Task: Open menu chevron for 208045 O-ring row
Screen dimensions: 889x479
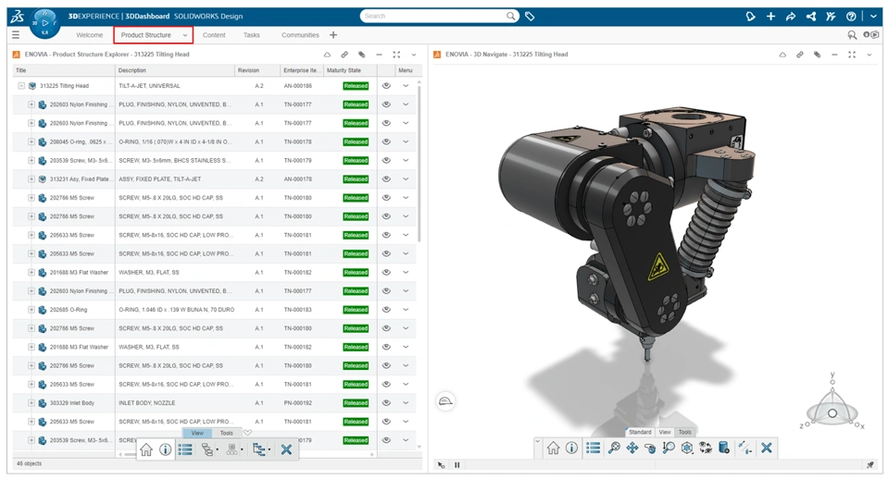Action: 406,141
